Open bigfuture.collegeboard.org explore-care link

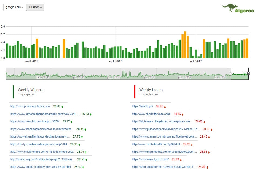point(162,121)
